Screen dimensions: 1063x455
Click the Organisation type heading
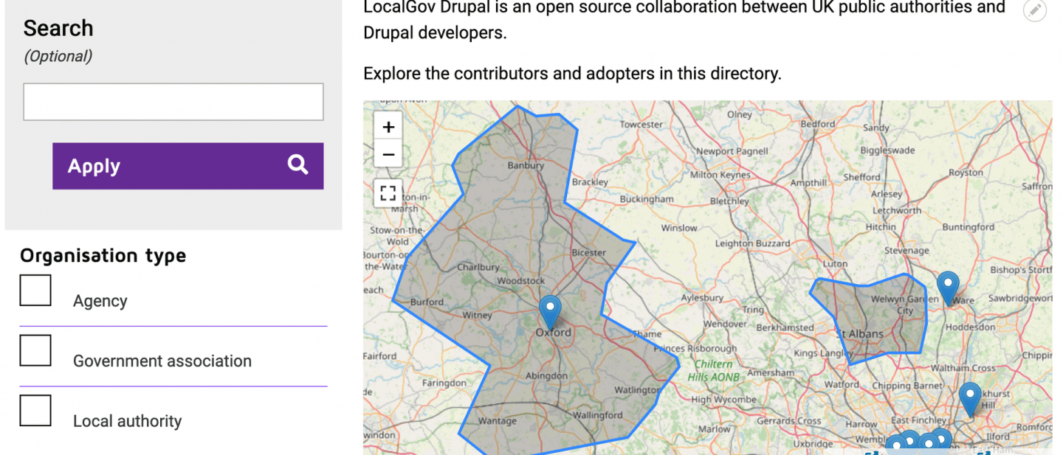click(x=103, y=256)
